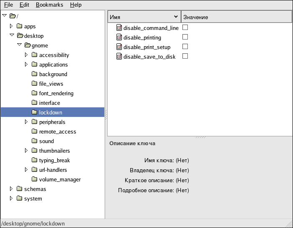
Task: Expand the system folder node
Action: point(11,198)
